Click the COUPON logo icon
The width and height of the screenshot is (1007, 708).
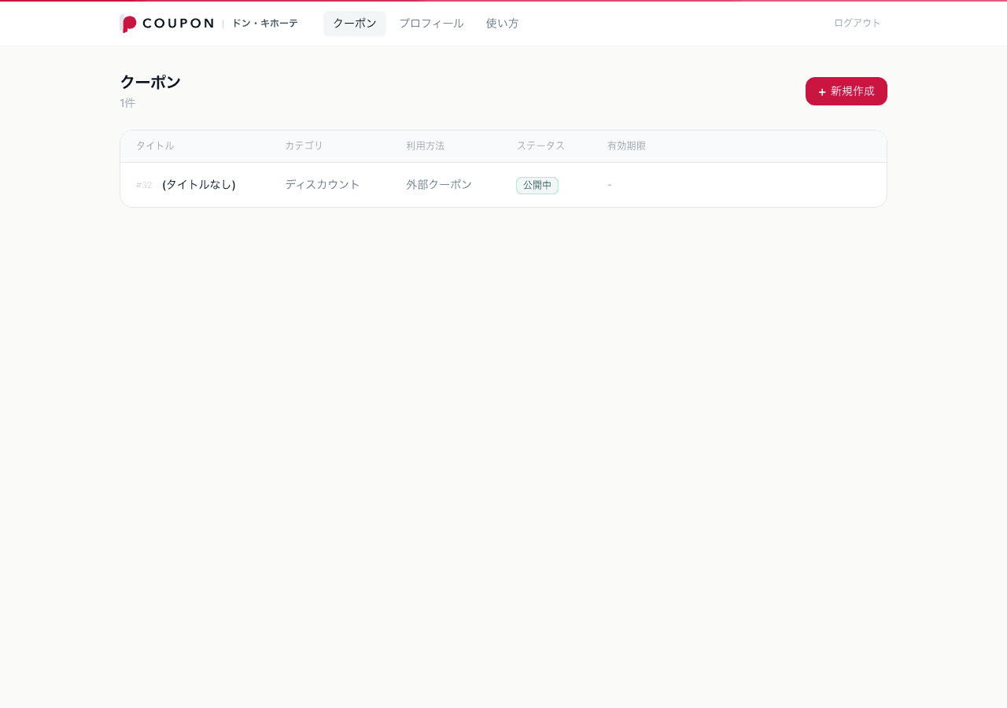click(128, 24)
